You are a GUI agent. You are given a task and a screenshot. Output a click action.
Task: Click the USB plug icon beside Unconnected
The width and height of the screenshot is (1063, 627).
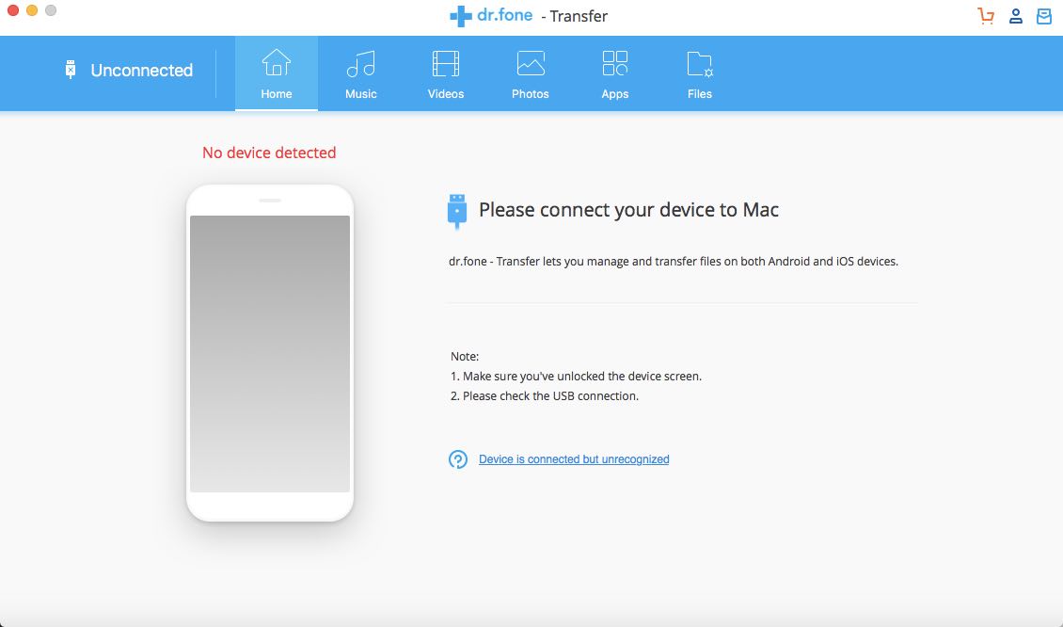tap(70, 70)
